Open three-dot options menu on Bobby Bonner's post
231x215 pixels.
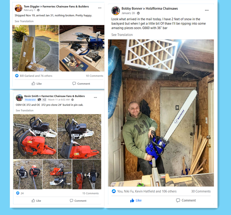click(x=207, y=10)
